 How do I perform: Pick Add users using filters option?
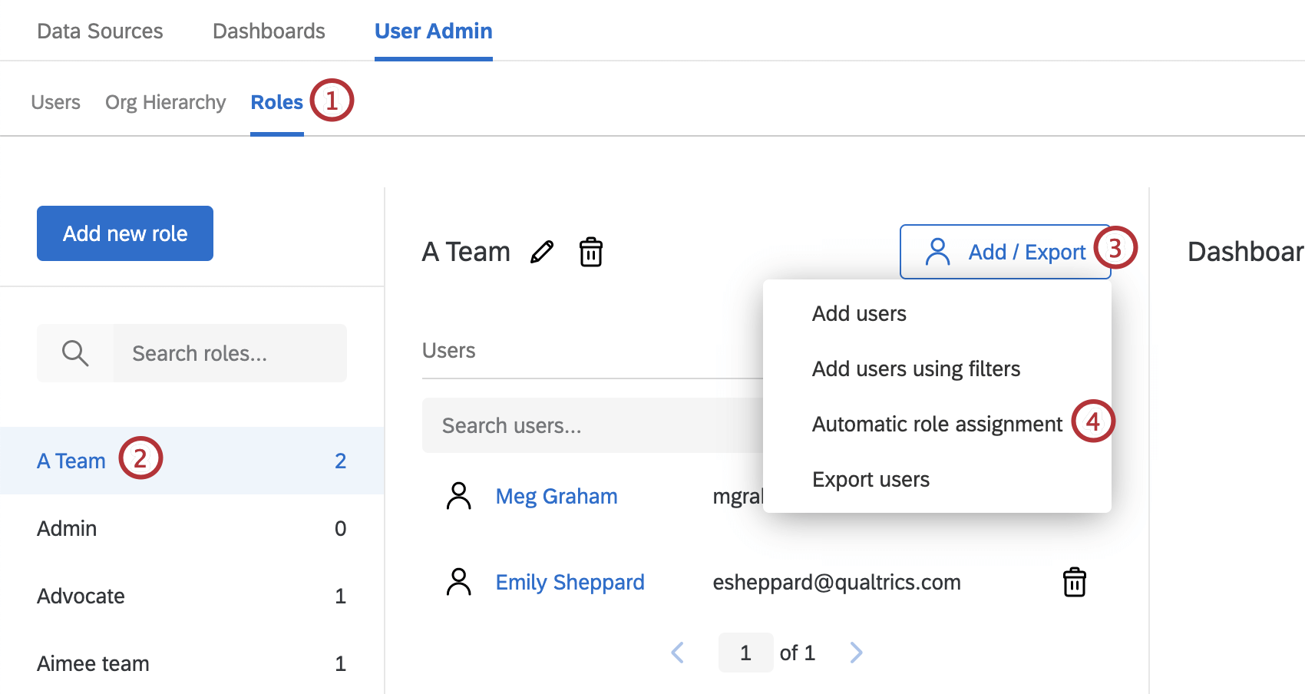(915, 368)
